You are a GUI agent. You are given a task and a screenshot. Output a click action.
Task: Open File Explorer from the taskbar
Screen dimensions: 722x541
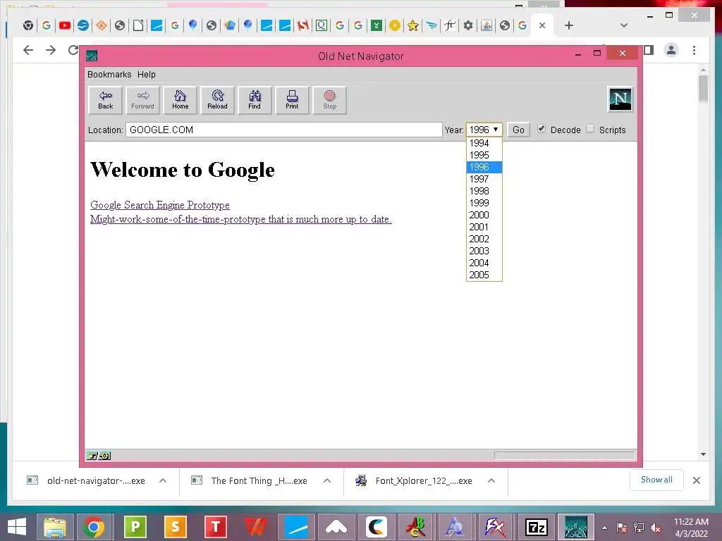point(55,527)
